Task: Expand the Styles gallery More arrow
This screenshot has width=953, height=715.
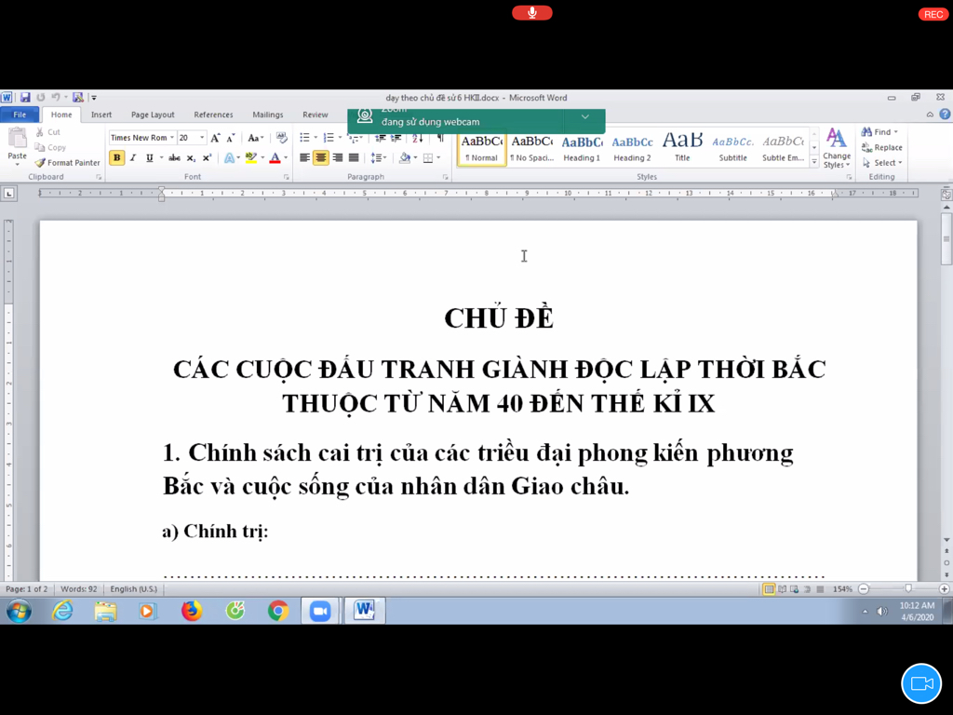Action: point(814,162)
